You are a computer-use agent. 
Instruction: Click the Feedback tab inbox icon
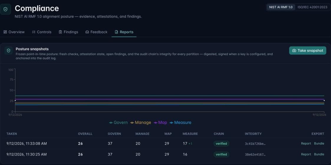[87, 32]
